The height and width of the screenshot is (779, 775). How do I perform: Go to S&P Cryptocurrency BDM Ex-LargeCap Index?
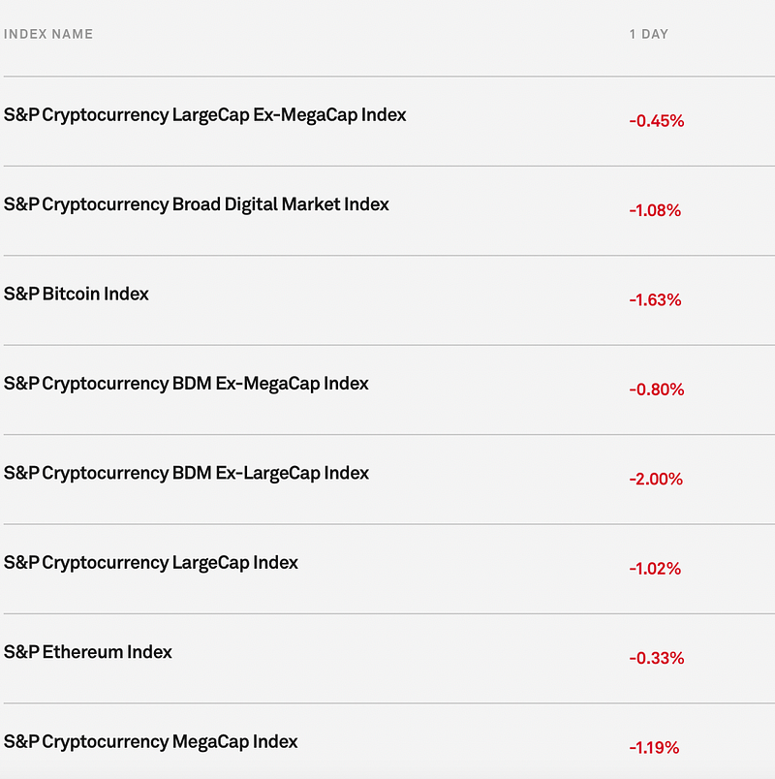click(186, 473)
